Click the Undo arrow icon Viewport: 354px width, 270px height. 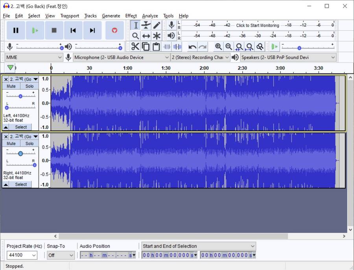point(192,47)
